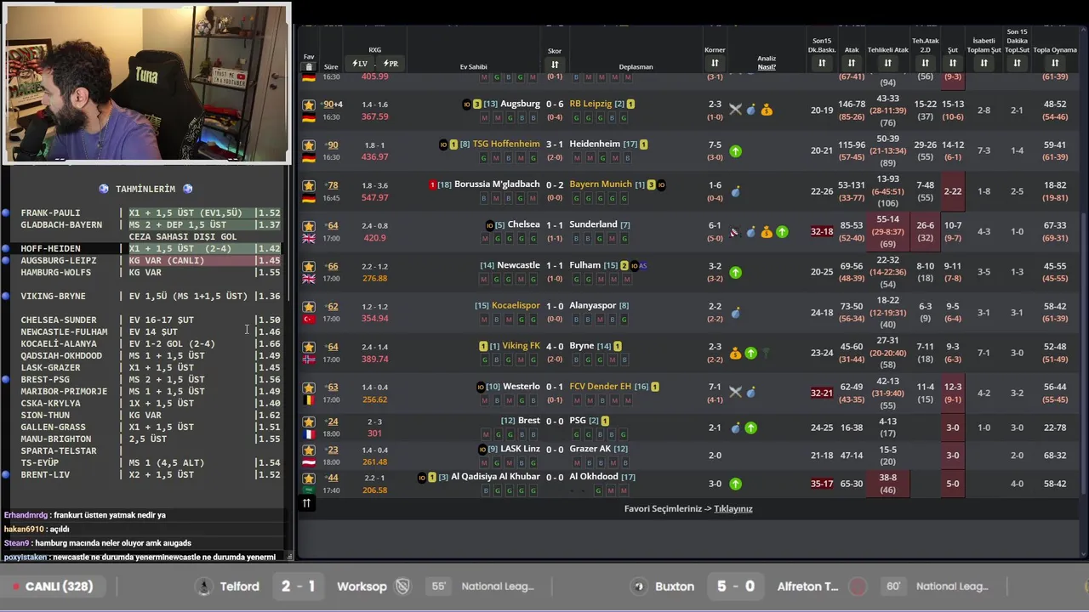Toggle favorite star for Chelsea match

(309, 226)
